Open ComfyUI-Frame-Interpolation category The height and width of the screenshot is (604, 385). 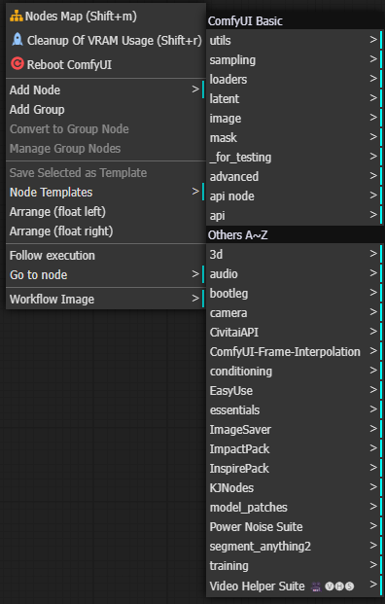point(295,352)
